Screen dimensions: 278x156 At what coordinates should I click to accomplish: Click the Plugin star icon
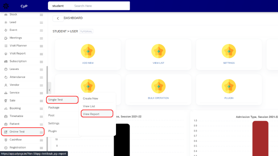coord(229,86)
